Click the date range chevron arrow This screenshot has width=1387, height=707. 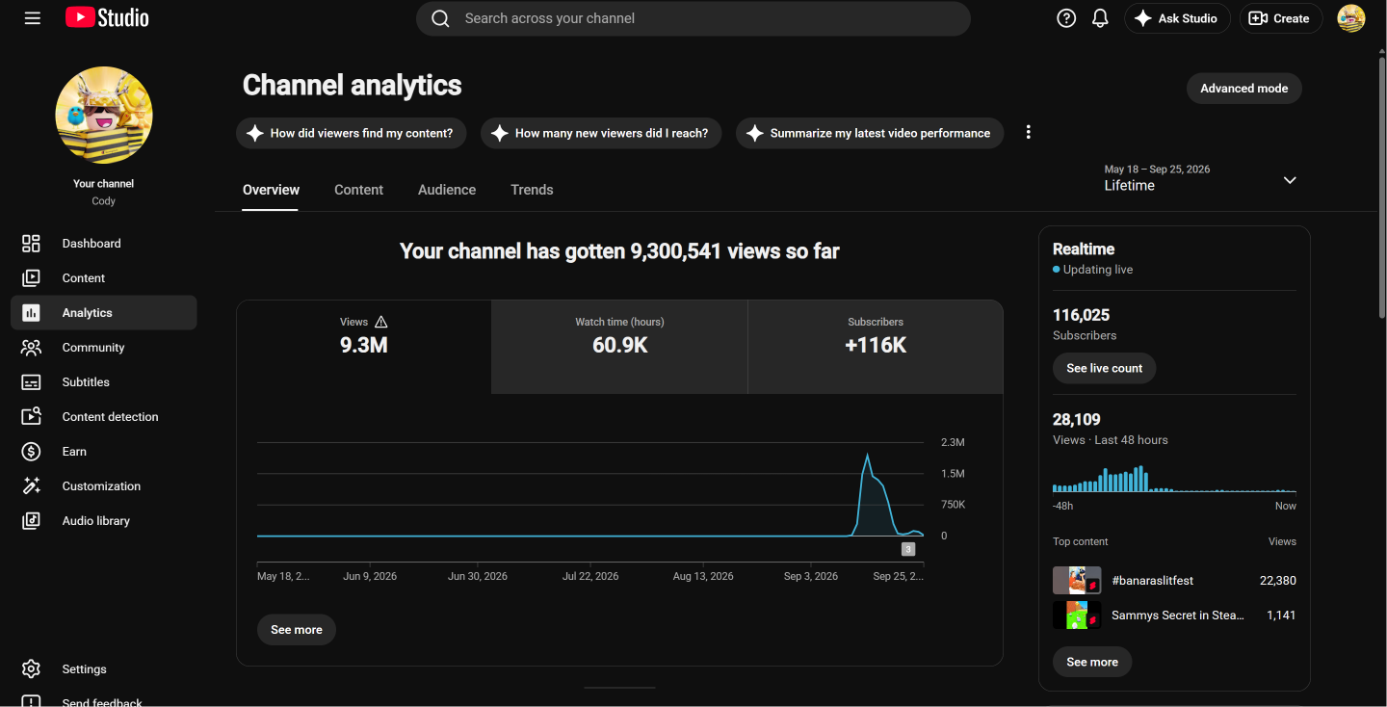[x=1290, y=180]
